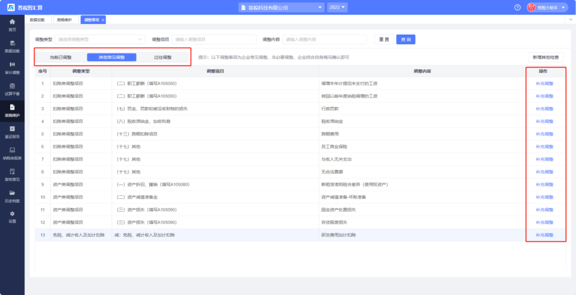
Task: Open the 答税科技有限公司 company dropdown
Action: (x=282, y=7)
